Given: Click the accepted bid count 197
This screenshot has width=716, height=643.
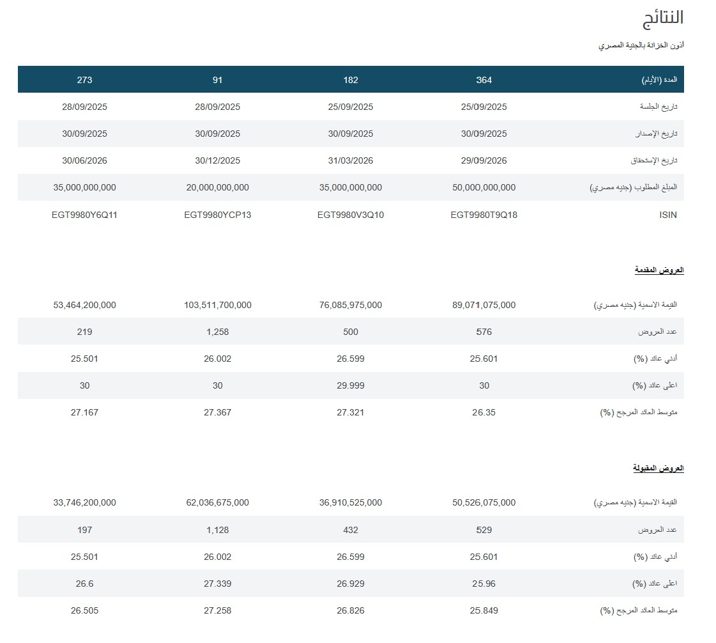Looking at the screenshot, I should 84,530.
